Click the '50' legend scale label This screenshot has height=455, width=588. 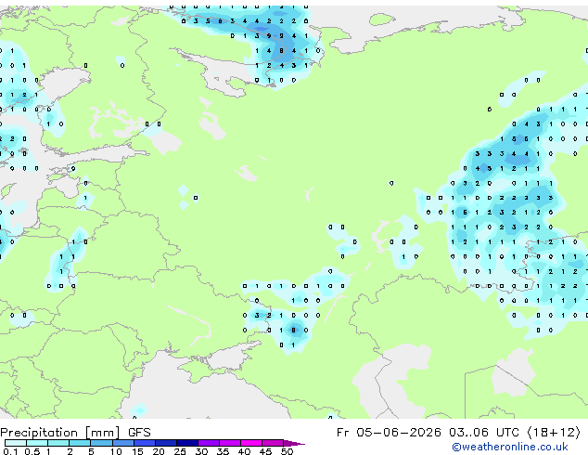coord(287,451)
